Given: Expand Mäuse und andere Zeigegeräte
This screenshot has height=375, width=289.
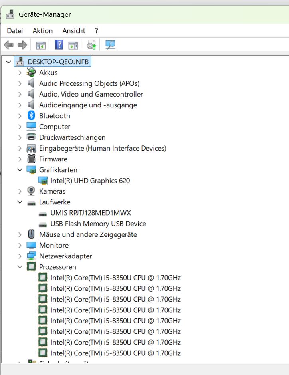Looking at the screenshot, I should (x=20, y=234).
